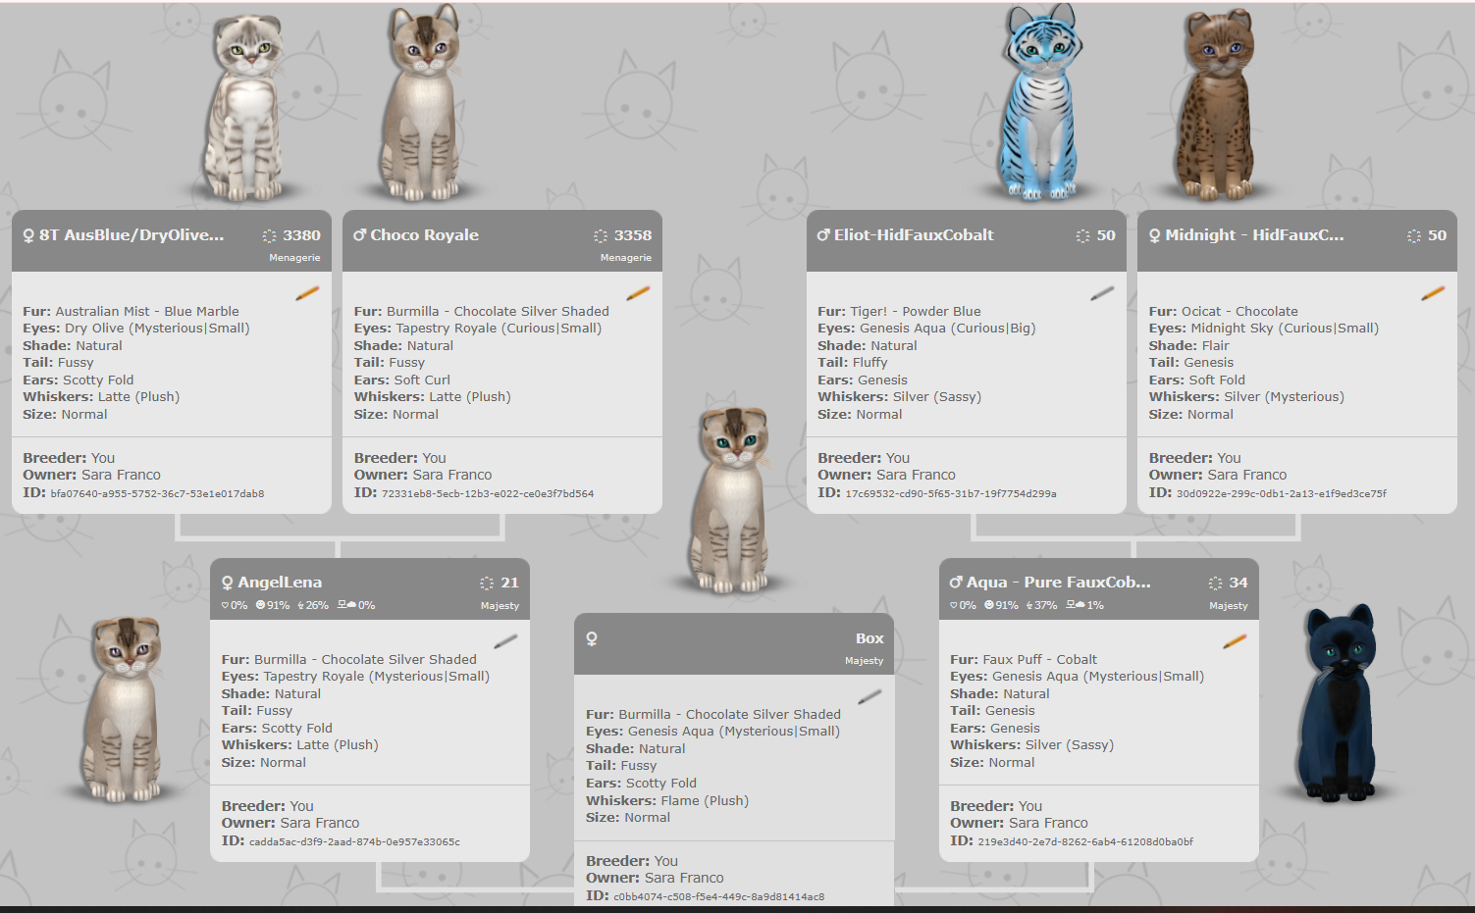Click the gray pencil on AngelLena card
Screen dimensions: 1475x913
click(505, 641)
